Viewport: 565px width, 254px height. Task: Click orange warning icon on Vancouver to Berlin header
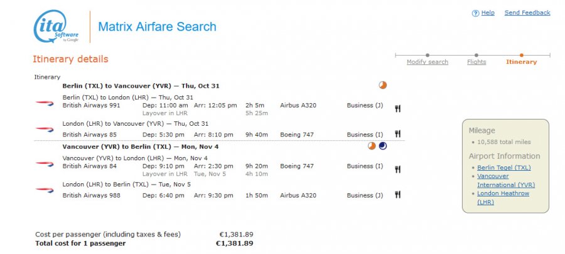coord(372,146)
